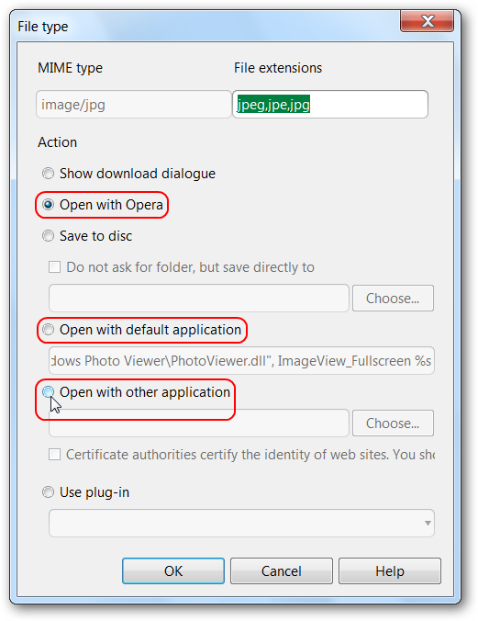Open Help for File type dialog
The height and width of the screenshot is (621, 478).
pos(390,571)
